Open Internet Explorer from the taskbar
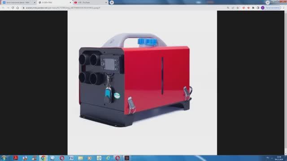Viewport: 287px width, 161px height. [109, 158]
